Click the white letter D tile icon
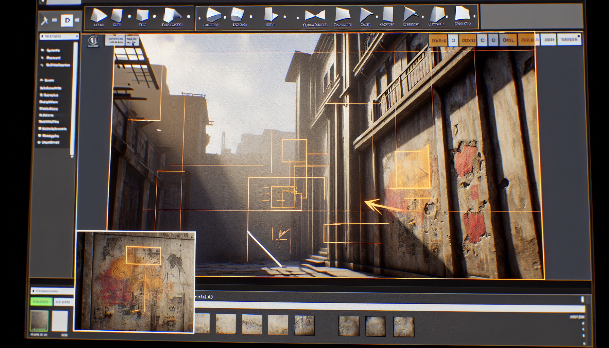This screenshot has height=348, width=609. click(x=67, y=20)
